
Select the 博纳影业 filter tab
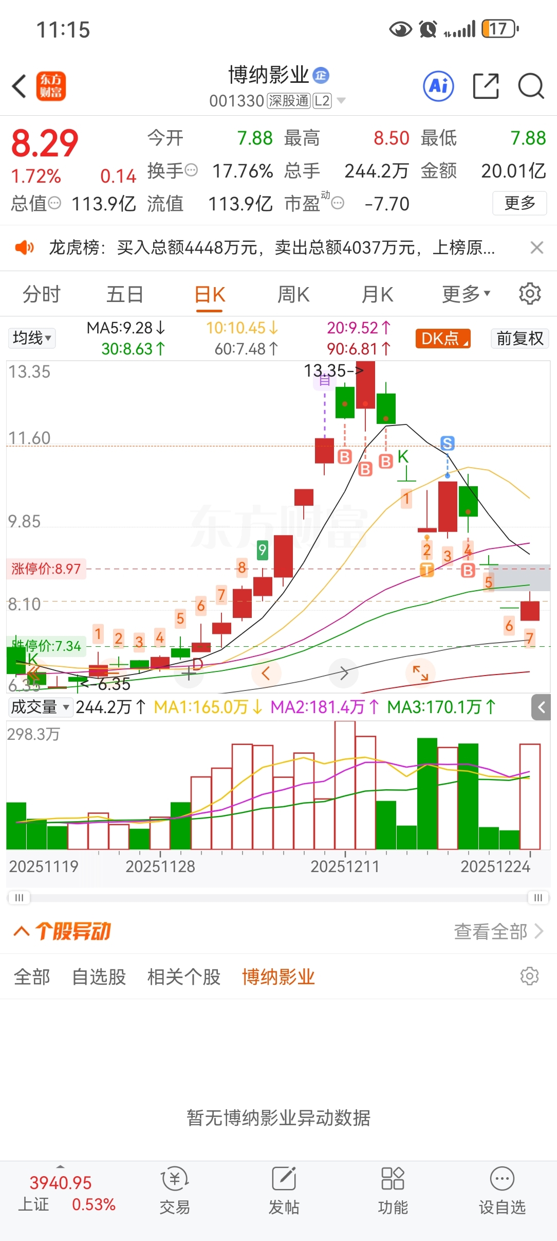coord(278,977)
